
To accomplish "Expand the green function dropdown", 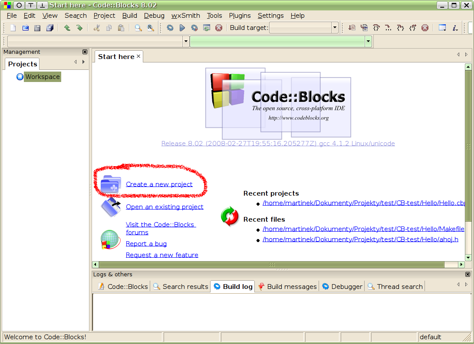I will [x=368, y=41].
